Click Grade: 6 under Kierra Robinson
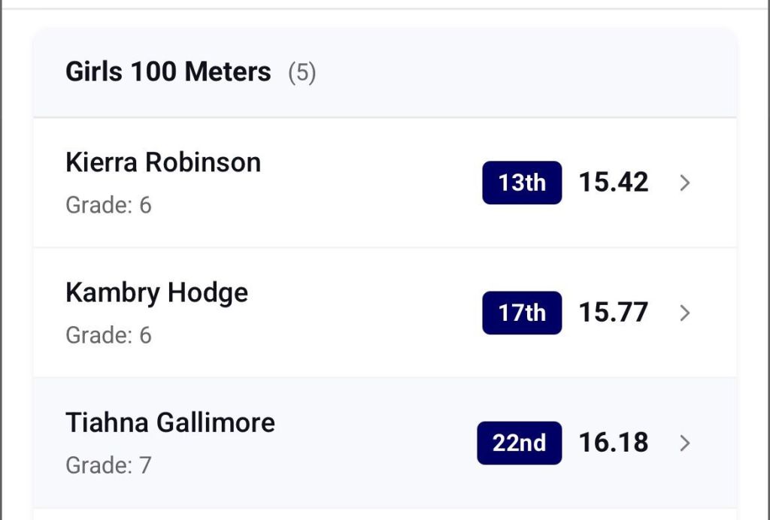The width and height of the screenshot is (770, 520). point(108,205)
